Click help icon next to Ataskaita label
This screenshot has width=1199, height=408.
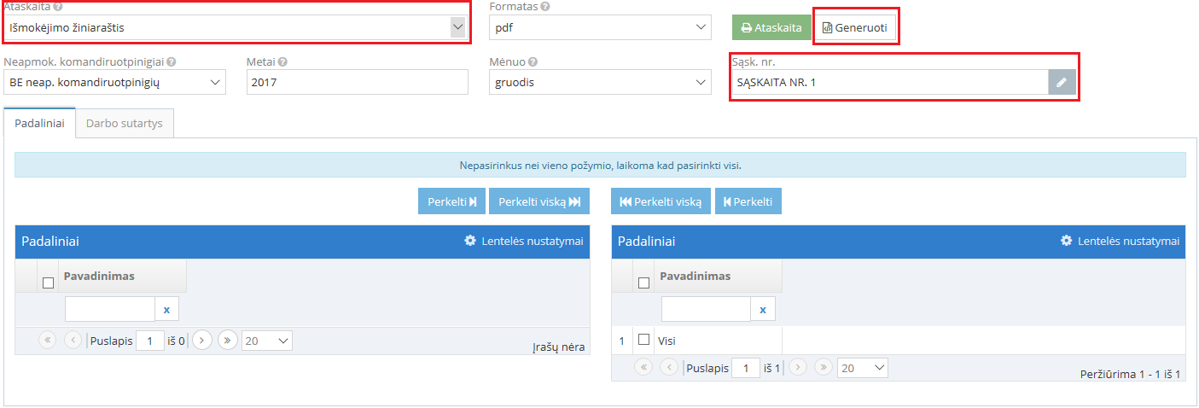(x=58, y=6)
